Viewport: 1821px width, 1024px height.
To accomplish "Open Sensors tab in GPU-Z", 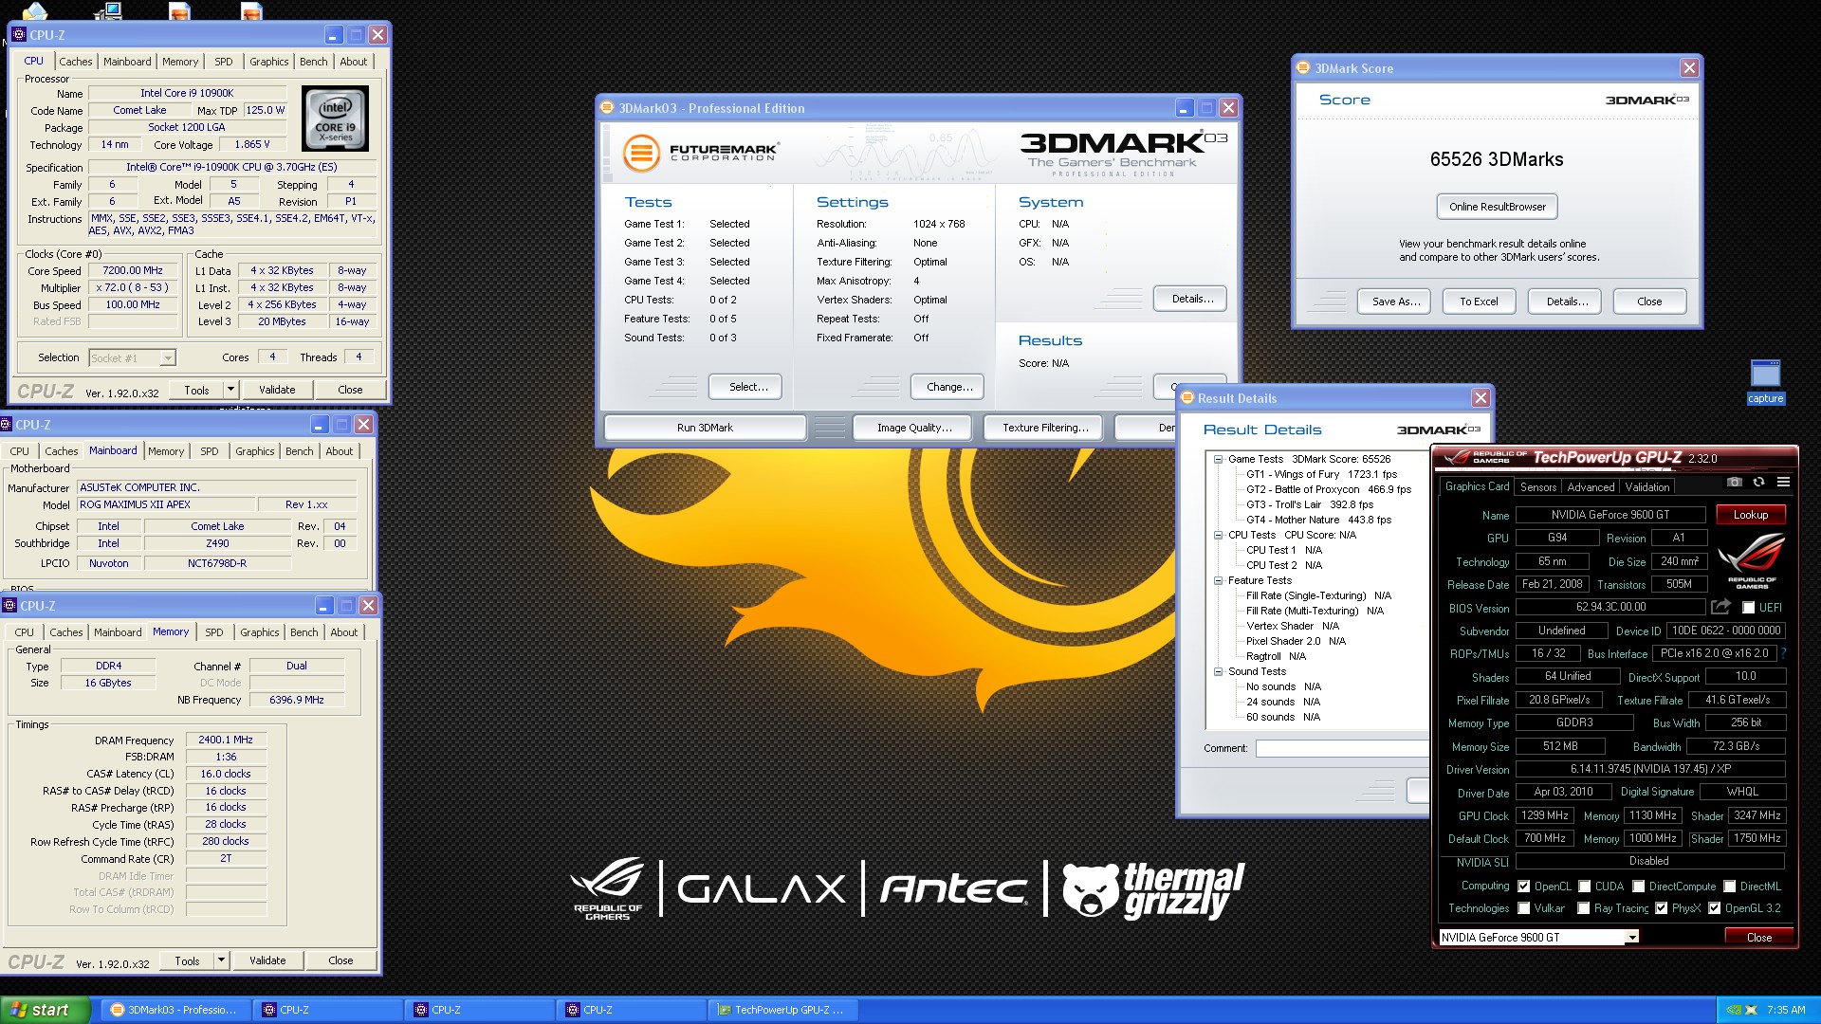I will [1537, 487].
